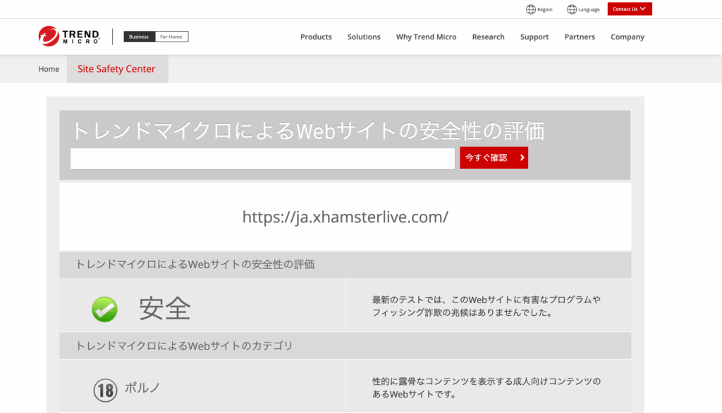
Task: Open the Support menu
Action: 534,37
